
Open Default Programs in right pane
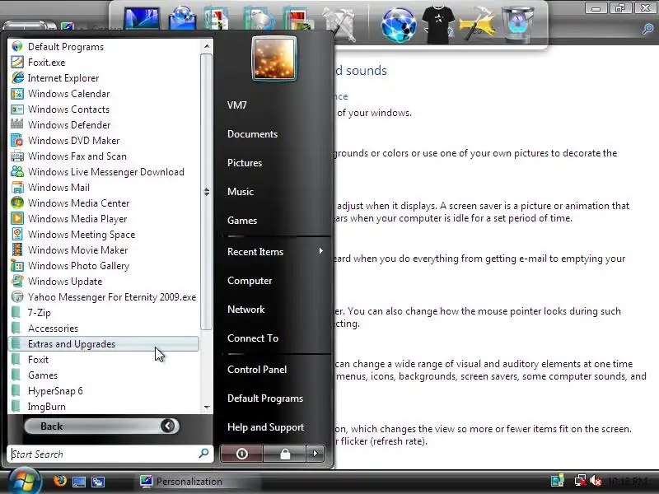coord(265,398)
